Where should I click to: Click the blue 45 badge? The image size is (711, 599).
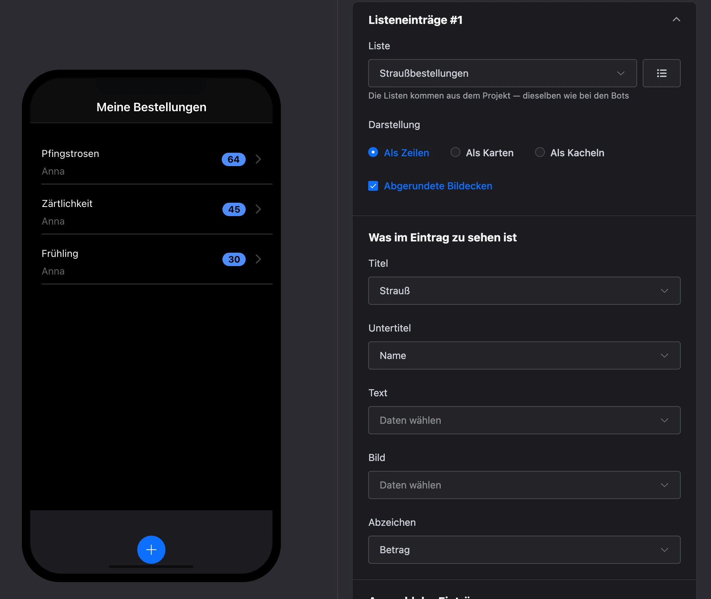234,209
